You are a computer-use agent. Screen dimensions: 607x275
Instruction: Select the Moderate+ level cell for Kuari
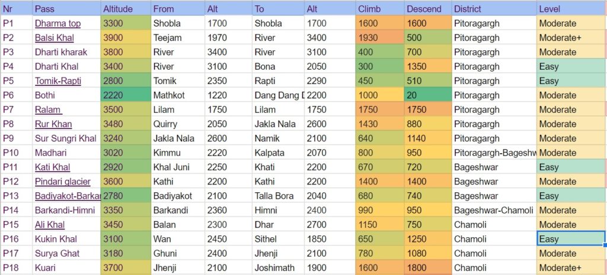[x=572, y=268]
